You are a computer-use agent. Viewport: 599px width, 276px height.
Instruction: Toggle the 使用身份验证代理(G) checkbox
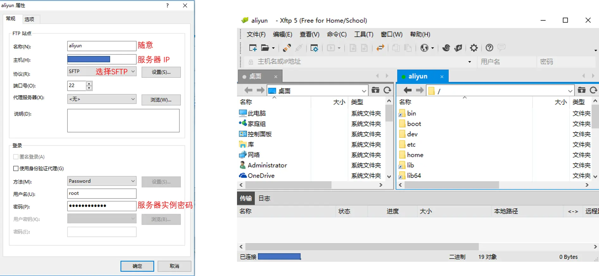coord(16,169)
